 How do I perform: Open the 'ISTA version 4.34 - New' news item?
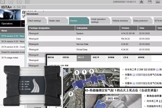tap(12, 36)
